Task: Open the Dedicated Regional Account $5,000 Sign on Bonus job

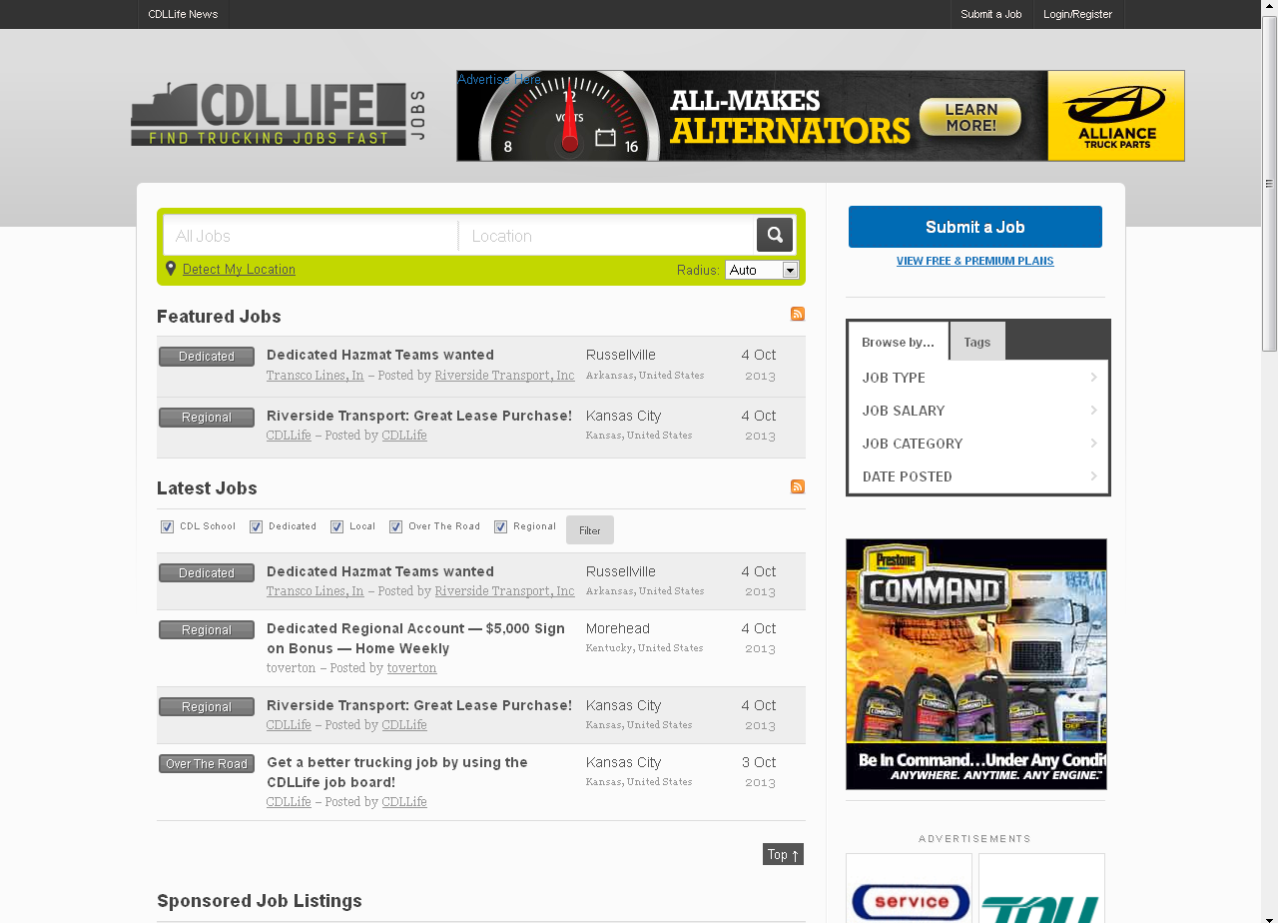Action: pos(416,638)
